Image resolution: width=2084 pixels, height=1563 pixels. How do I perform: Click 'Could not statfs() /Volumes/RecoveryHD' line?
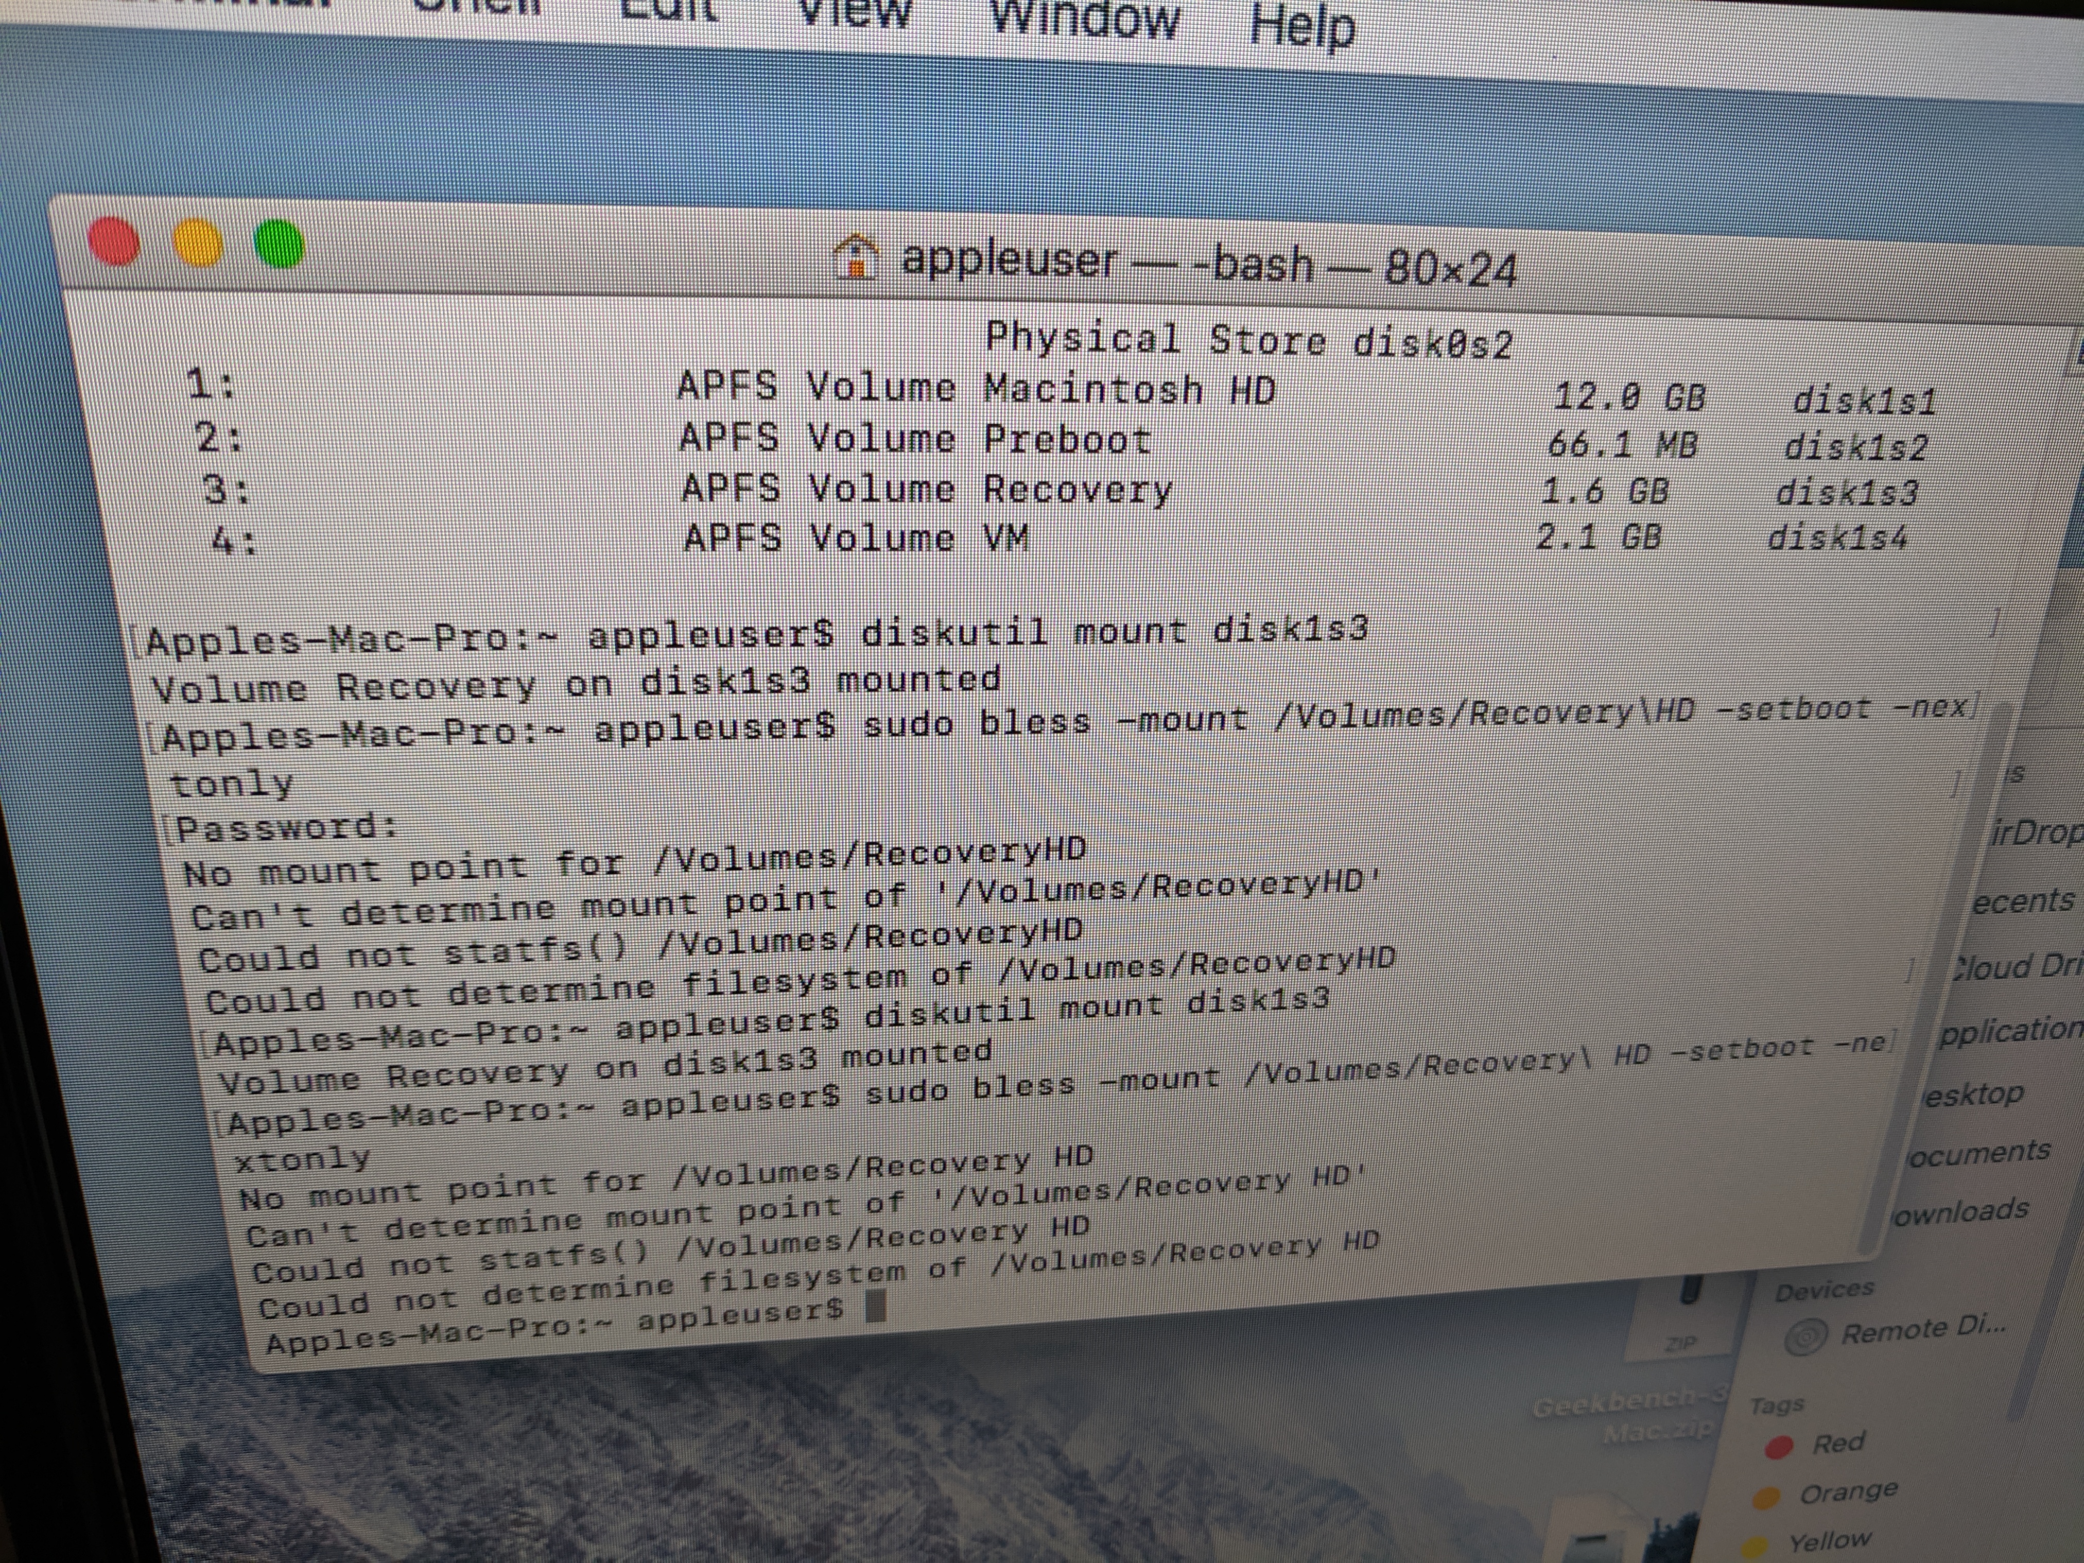point(640,946)
